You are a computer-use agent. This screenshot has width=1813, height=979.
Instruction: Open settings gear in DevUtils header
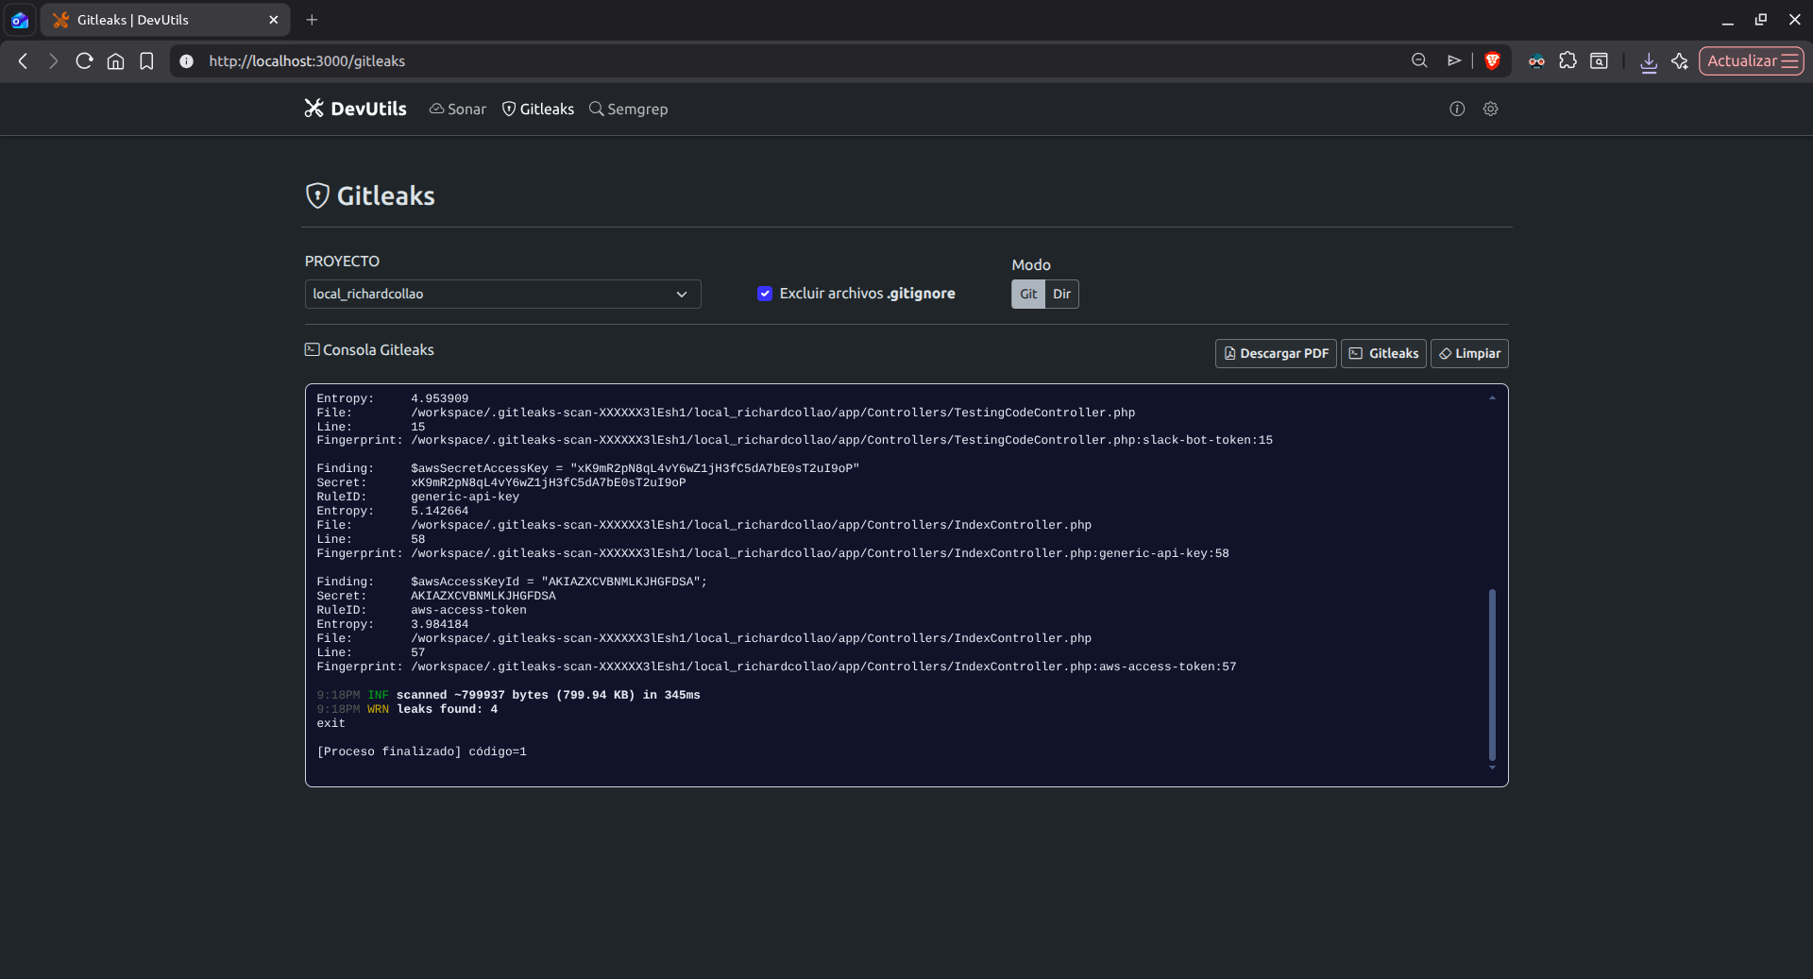(x=1490, y=109)
